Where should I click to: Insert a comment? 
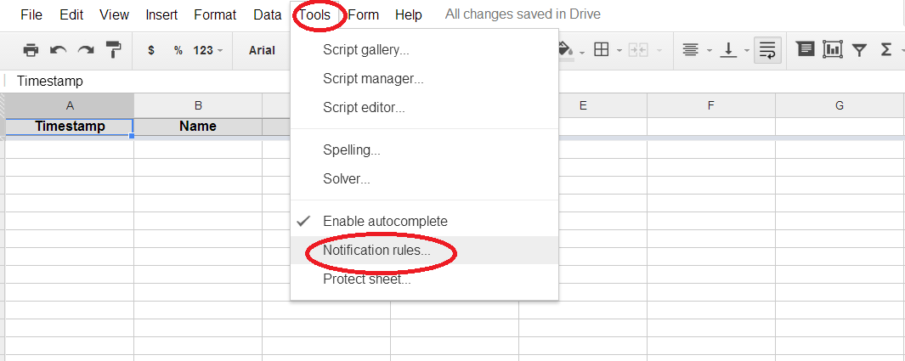point(805,50)
